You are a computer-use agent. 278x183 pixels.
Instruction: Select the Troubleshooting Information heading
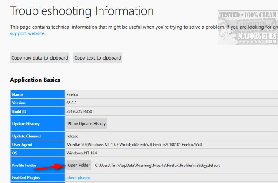(x=82, y=11)
